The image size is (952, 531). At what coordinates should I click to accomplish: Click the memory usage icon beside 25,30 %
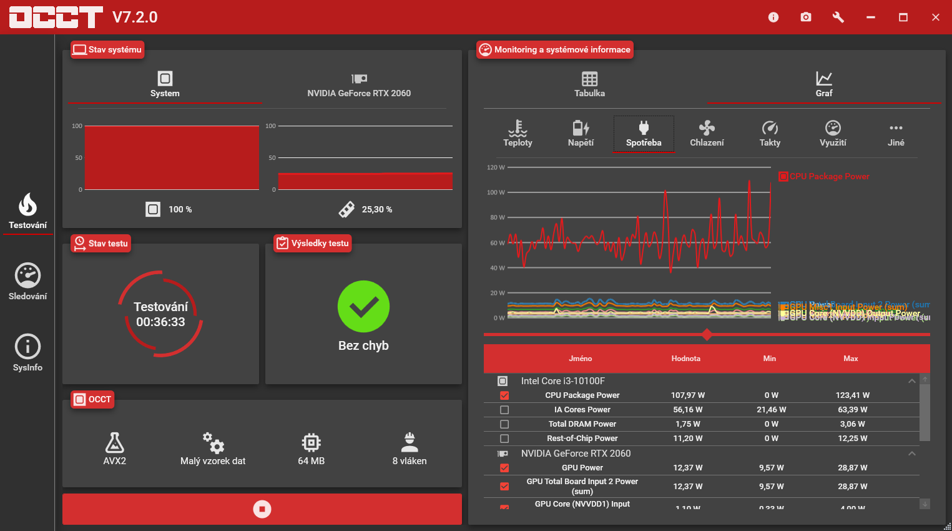click(346, 209)
